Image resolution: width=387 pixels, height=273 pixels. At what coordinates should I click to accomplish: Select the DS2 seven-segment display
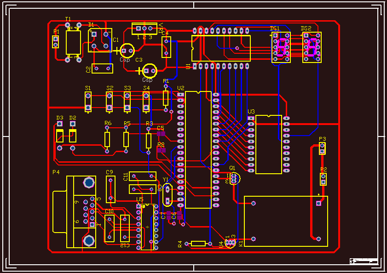click(312, 47)
